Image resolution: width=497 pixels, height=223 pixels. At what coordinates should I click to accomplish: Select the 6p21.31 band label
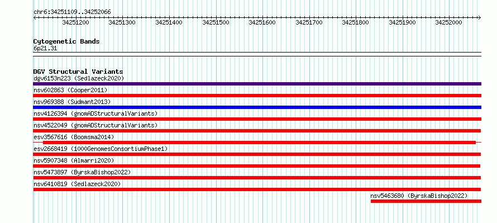click(45, 49)
